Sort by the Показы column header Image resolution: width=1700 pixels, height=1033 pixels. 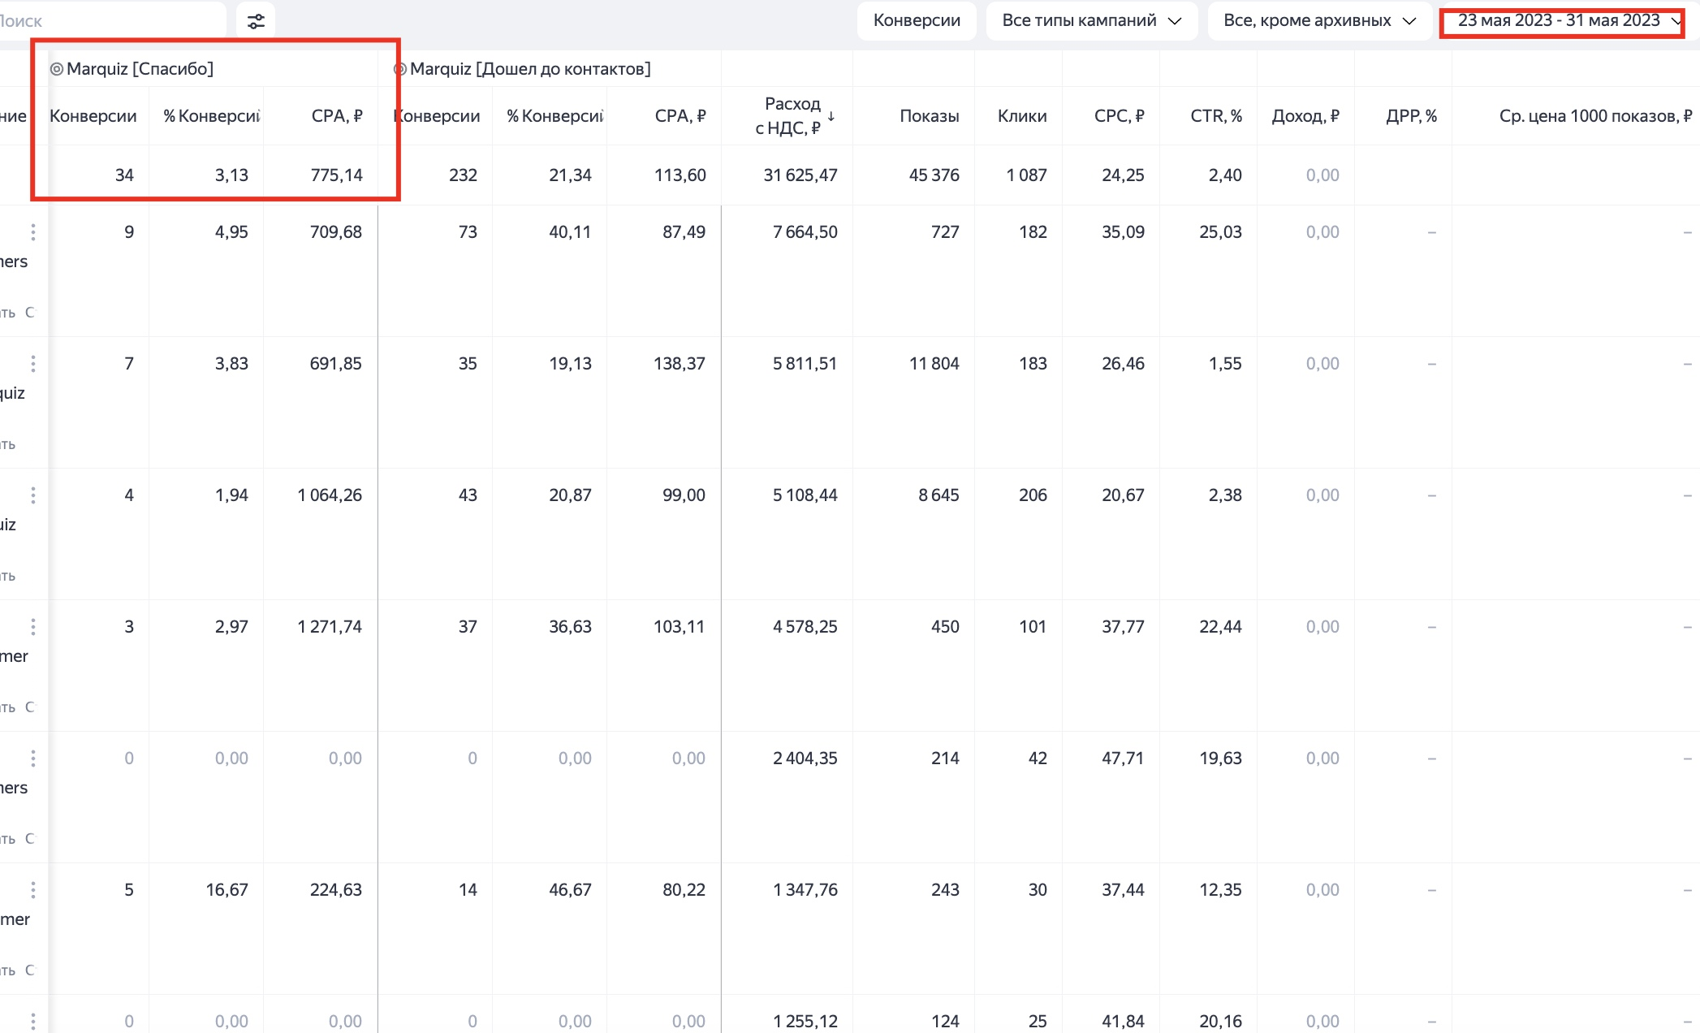[930, 116]
